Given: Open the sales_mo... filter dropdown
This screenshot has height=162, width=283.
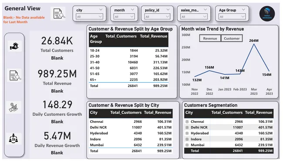Looking at the screenshot, I should pos(194,17).
